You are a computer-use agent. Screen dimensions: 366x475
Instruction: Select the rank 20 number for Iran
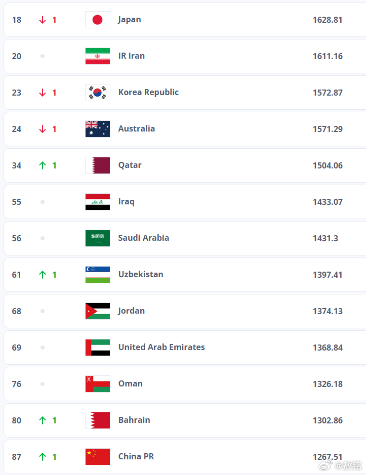16,56
